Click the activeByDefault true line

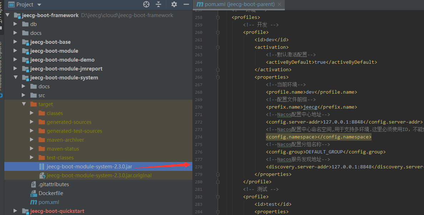(321, 62)
